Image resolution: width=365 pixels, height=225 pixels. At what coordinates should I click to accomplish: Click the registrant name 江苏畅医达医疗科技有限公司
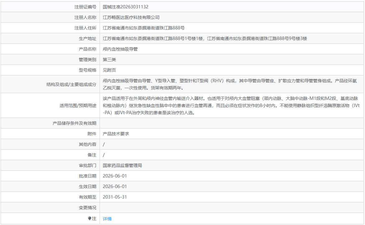click(x=131, y=17)
